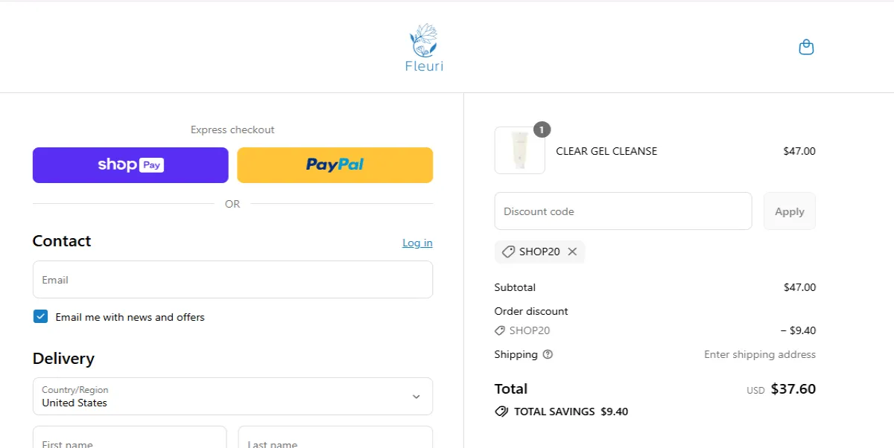Toggle the email marketing consent box
The height and width of the screenshot is (448, 894).
(x=40, y=316)
